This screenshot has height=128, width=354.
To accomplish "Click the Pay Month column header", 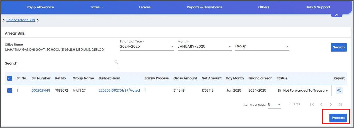I will 235,78.
